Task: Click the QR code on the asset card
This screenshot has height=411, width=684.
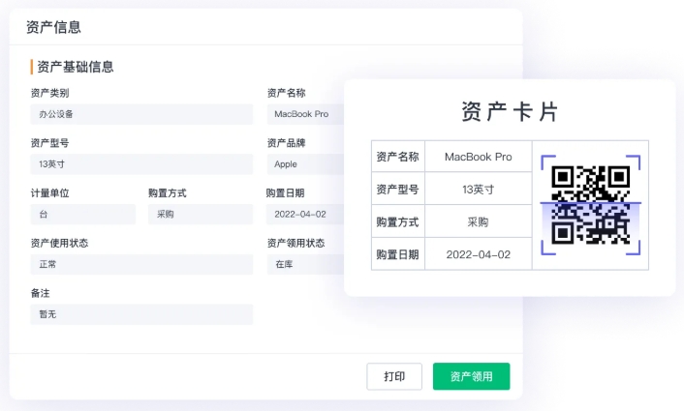Action: (x=590, y=204)
